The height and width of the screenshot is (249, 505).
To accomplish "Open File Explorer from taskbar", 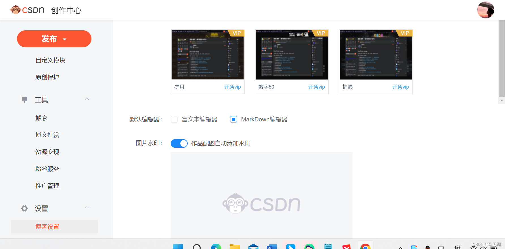I will [x=234, y=246].
